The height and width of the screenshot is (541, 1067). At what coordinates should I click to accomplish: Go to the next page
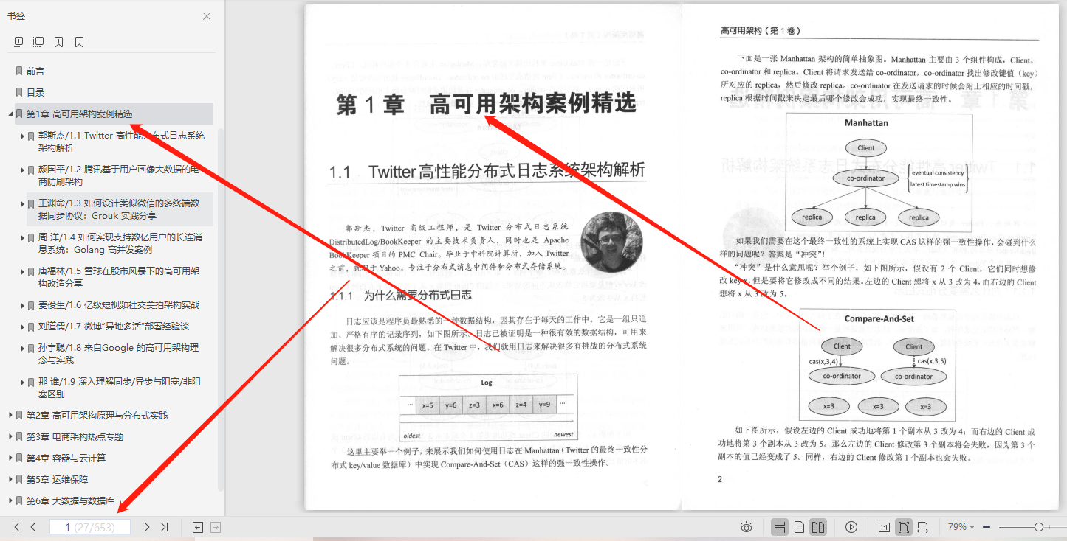(147, 527)
